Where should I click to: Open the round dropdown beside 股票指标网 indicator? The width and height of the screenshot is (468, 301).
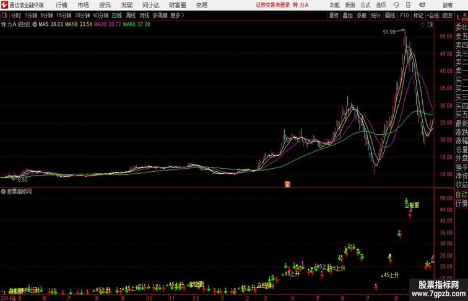pos(3,192)
